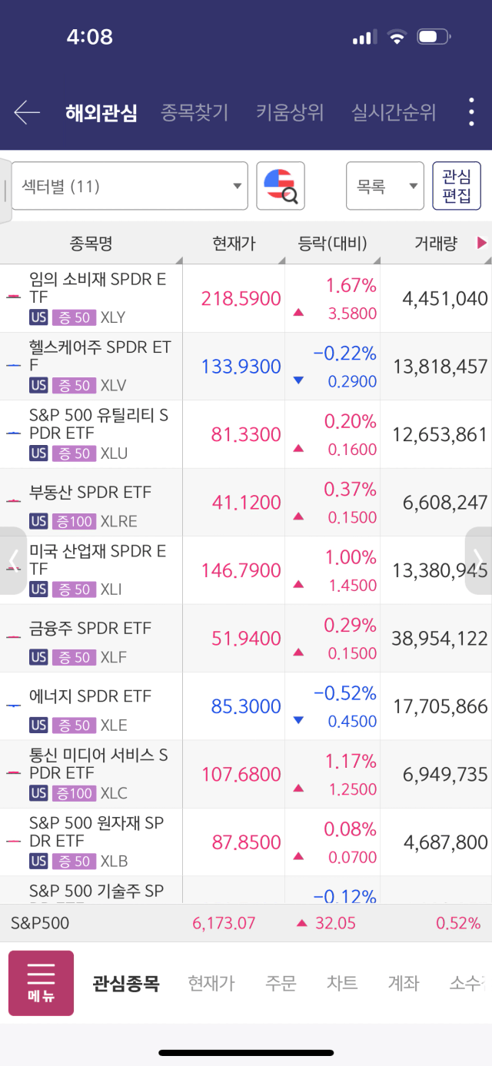
Task: Sort by the 등락(대비) column header
Action: pyautogui.click(x=333, y=244)
